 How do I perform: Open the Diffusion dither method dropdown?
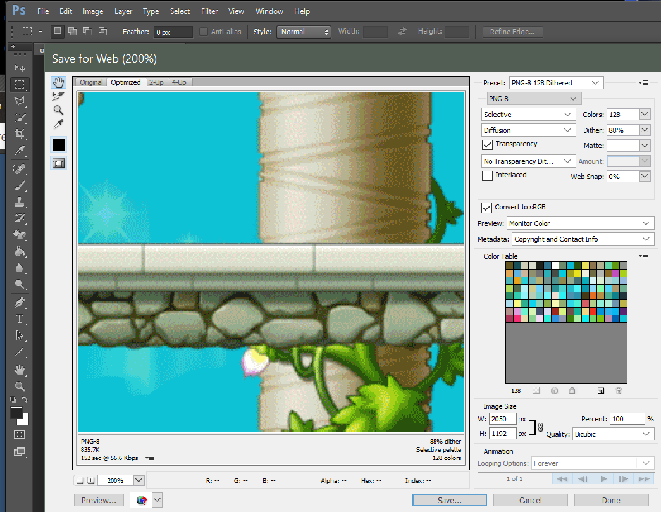coord(529,130)
